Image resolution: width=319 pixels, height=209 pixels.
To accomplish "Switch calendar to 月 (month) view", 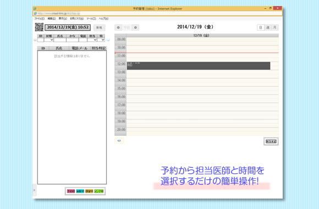I will coord(275,28).
